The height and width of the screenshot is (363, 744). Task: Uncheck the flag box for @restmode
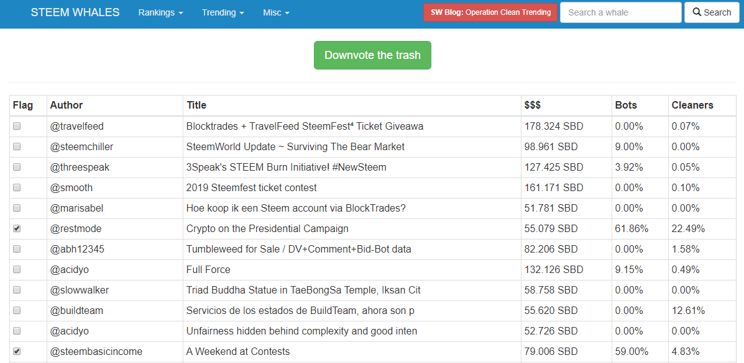(x=17, y=228)
